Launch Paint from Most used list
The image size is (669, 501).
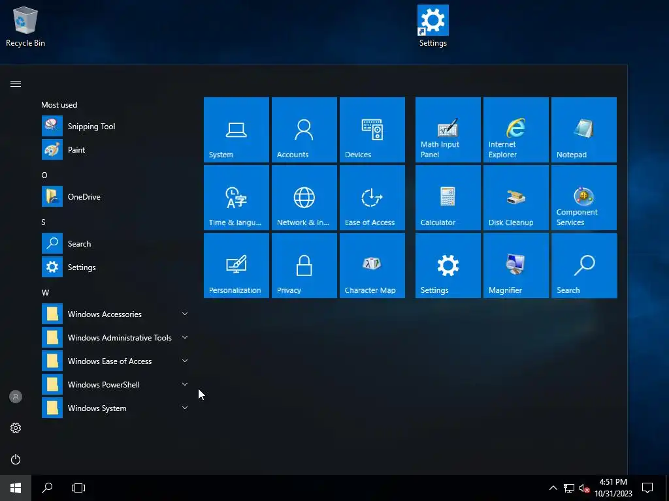[115, 149]
